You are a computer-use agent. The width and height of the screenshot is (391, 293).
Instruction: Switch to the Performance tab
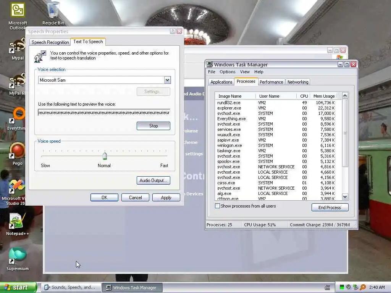(x=271, y=82)
